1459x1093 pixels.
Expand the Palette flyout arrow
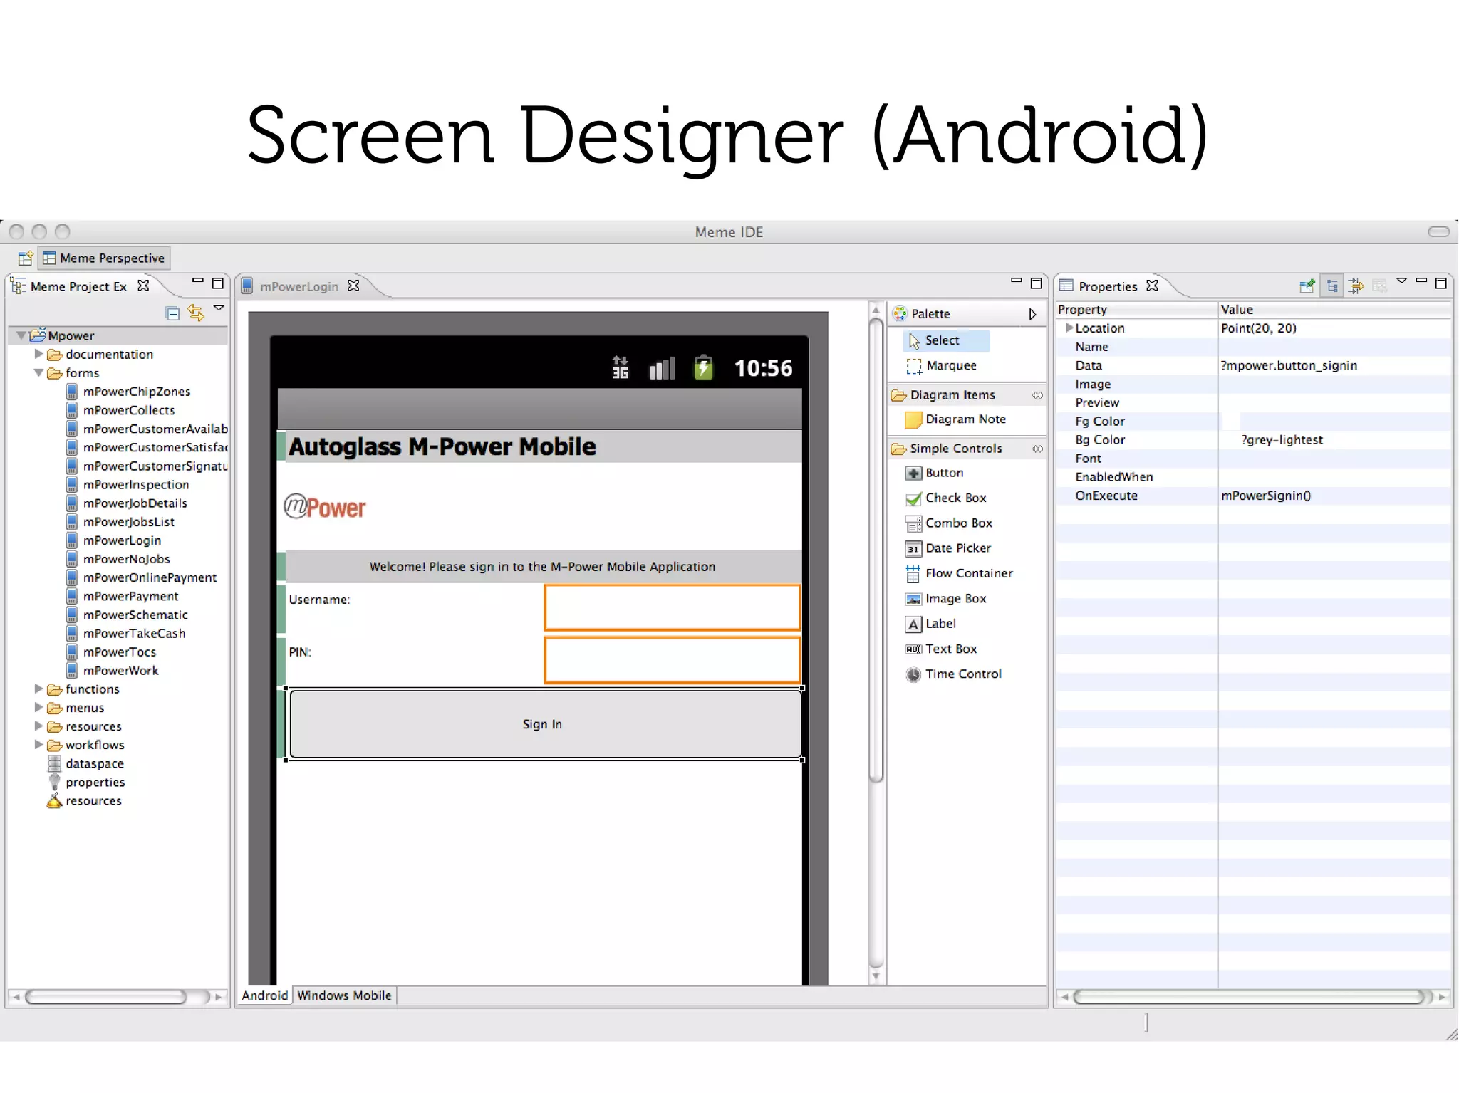(1032, 314)
